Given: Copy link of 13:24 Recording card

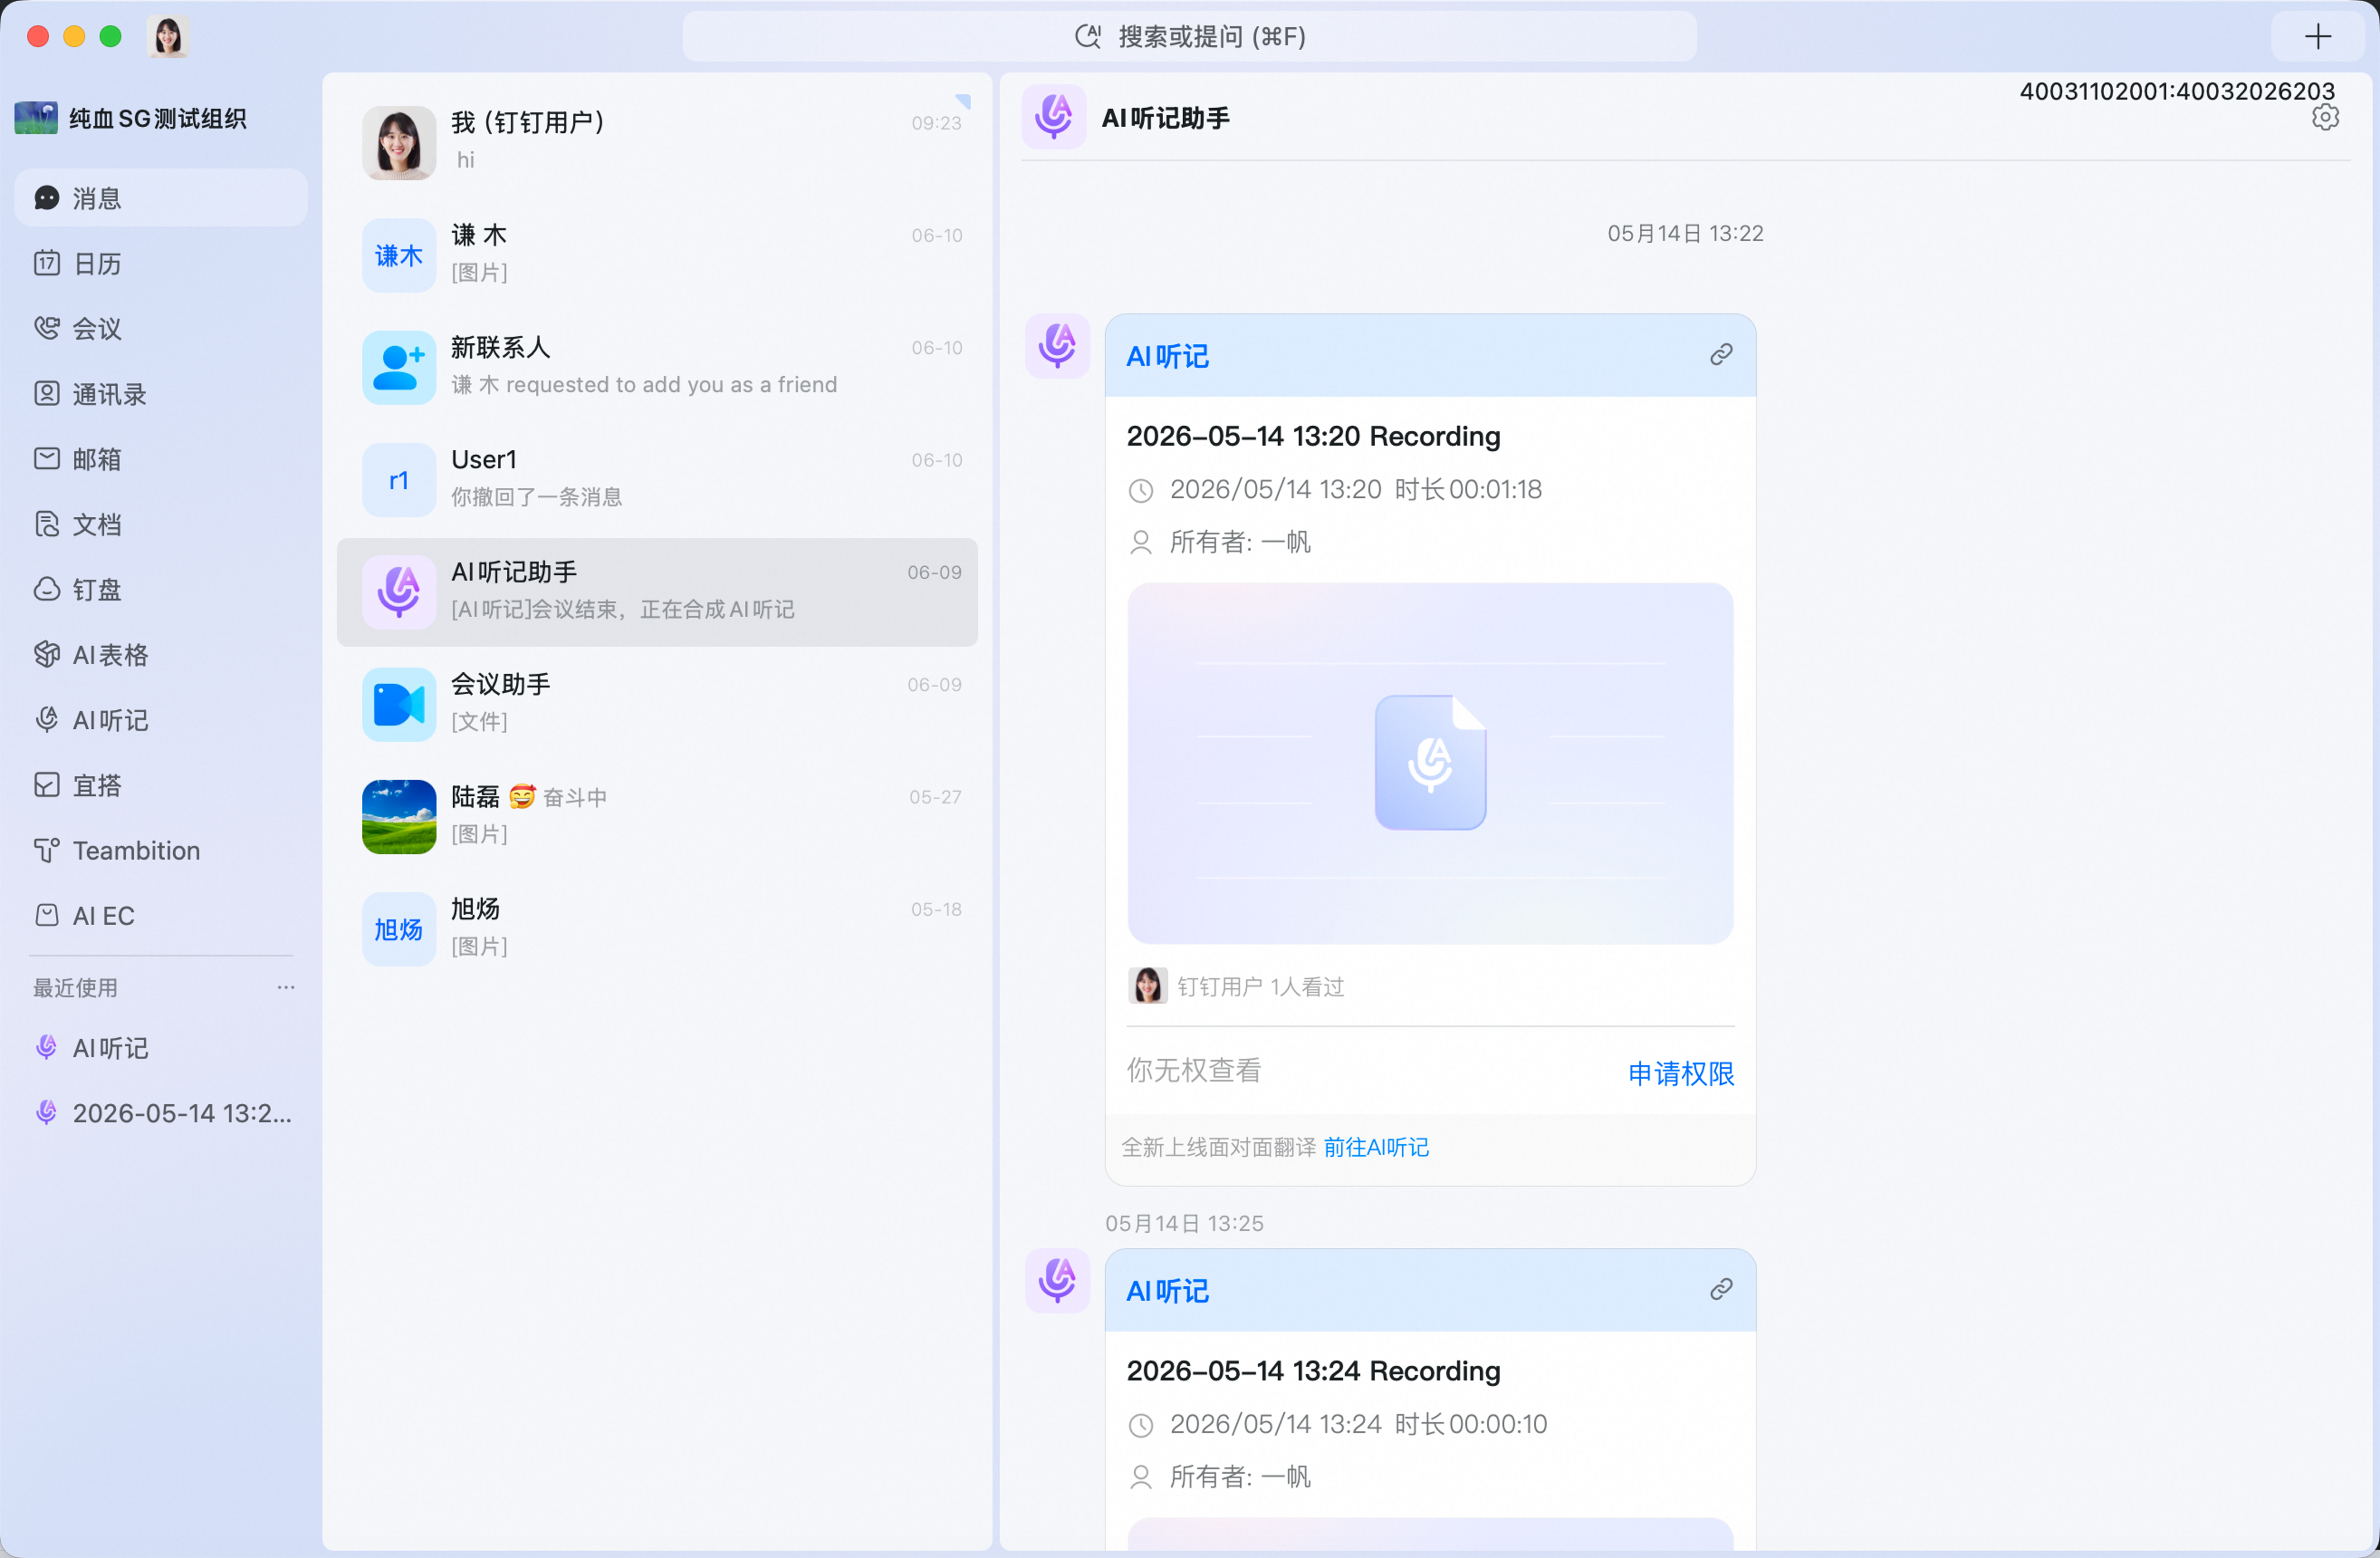Looking at the screenshot, I should coord(1721,1289).
